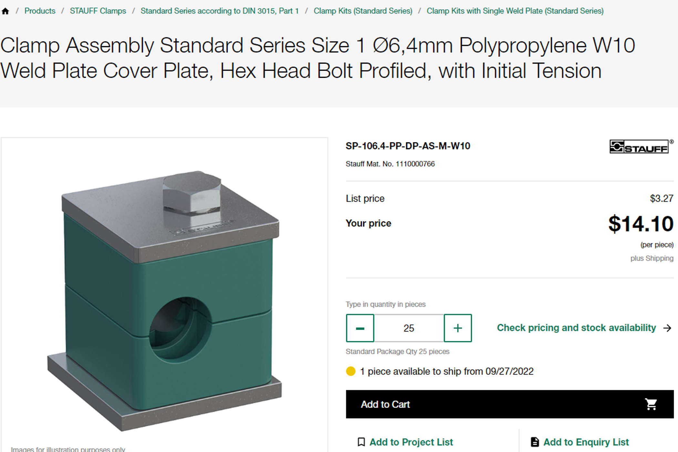Screen dimensions: 678x452
Task: Click the arrow next to stock availability
Action: coord(667,328)
